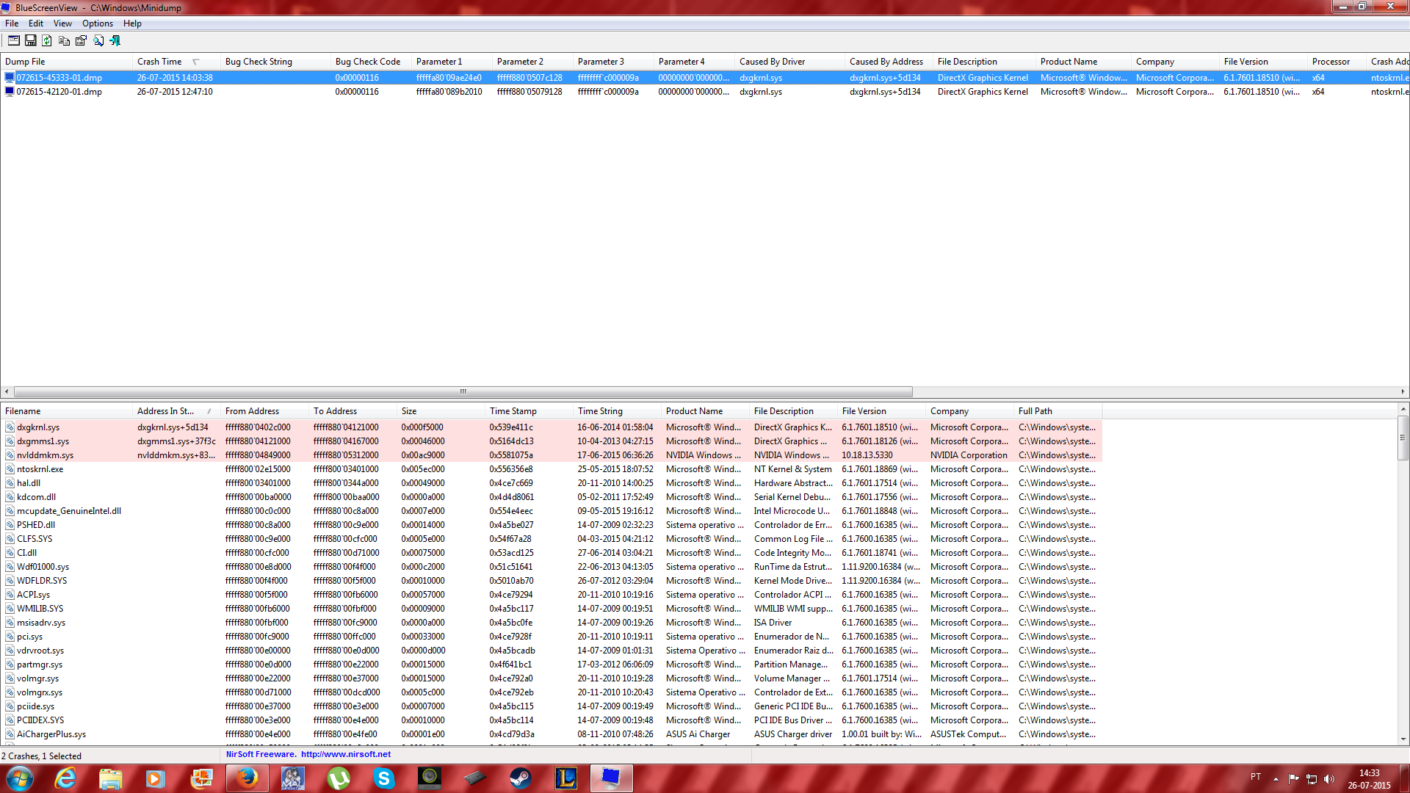
Task: Select the pciide.sys driver row
Action: click(x=551, y=706)
